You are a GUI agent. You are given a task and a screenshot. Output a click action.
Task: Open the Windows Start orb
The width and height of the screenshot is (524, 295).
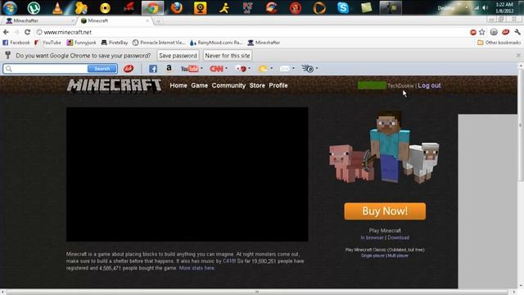tap(10, 7)
